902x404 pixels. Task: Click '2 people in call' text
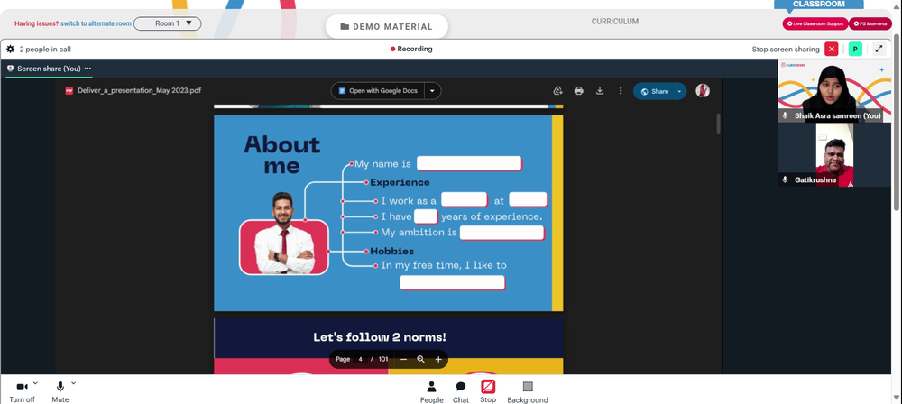pos(45,50)
